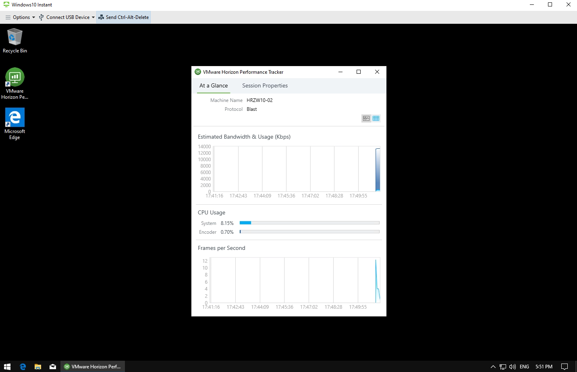Change input language ENG
The image size is (577, 372).
[x=524, y=367]
